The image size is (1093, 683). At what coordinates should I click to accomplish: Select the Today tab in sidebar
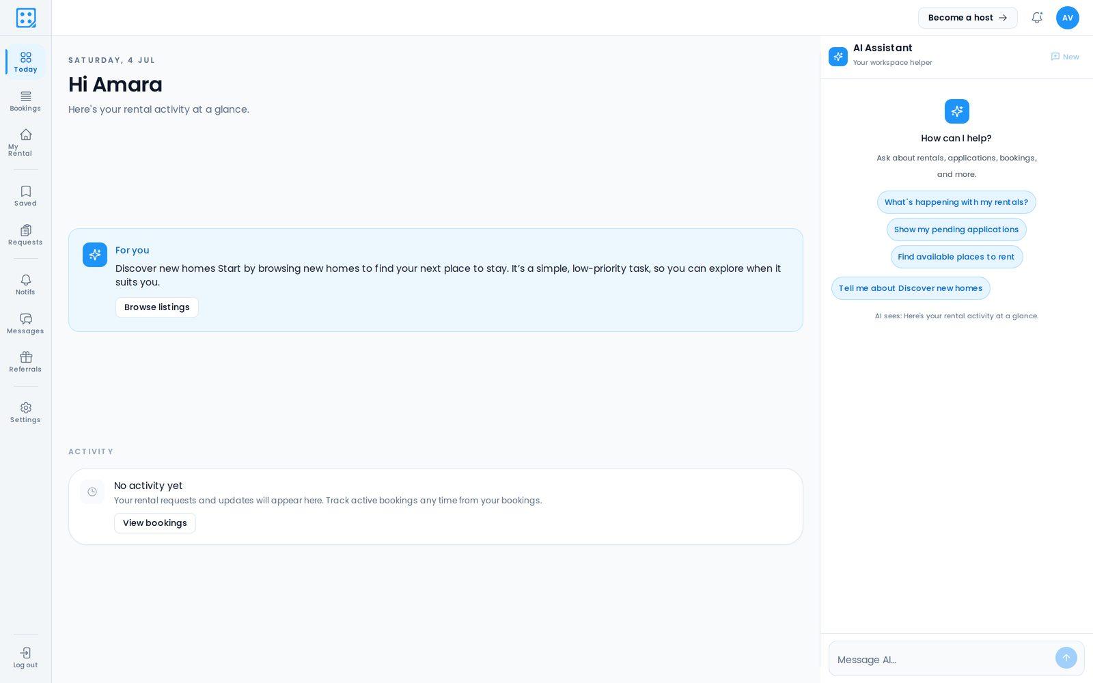click(x=25, y=62)
